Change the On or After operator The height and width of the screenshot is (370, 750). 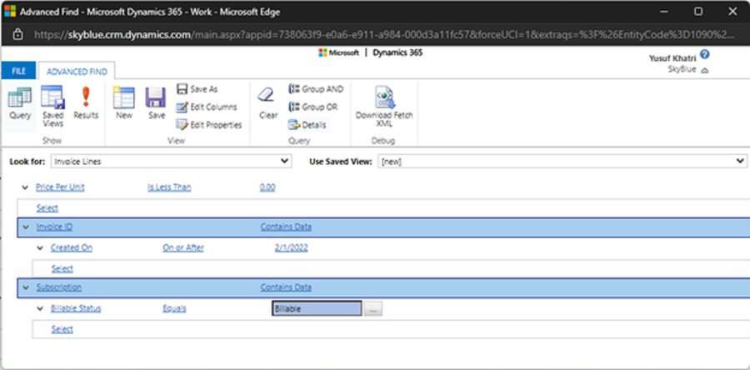pos(183,248)
